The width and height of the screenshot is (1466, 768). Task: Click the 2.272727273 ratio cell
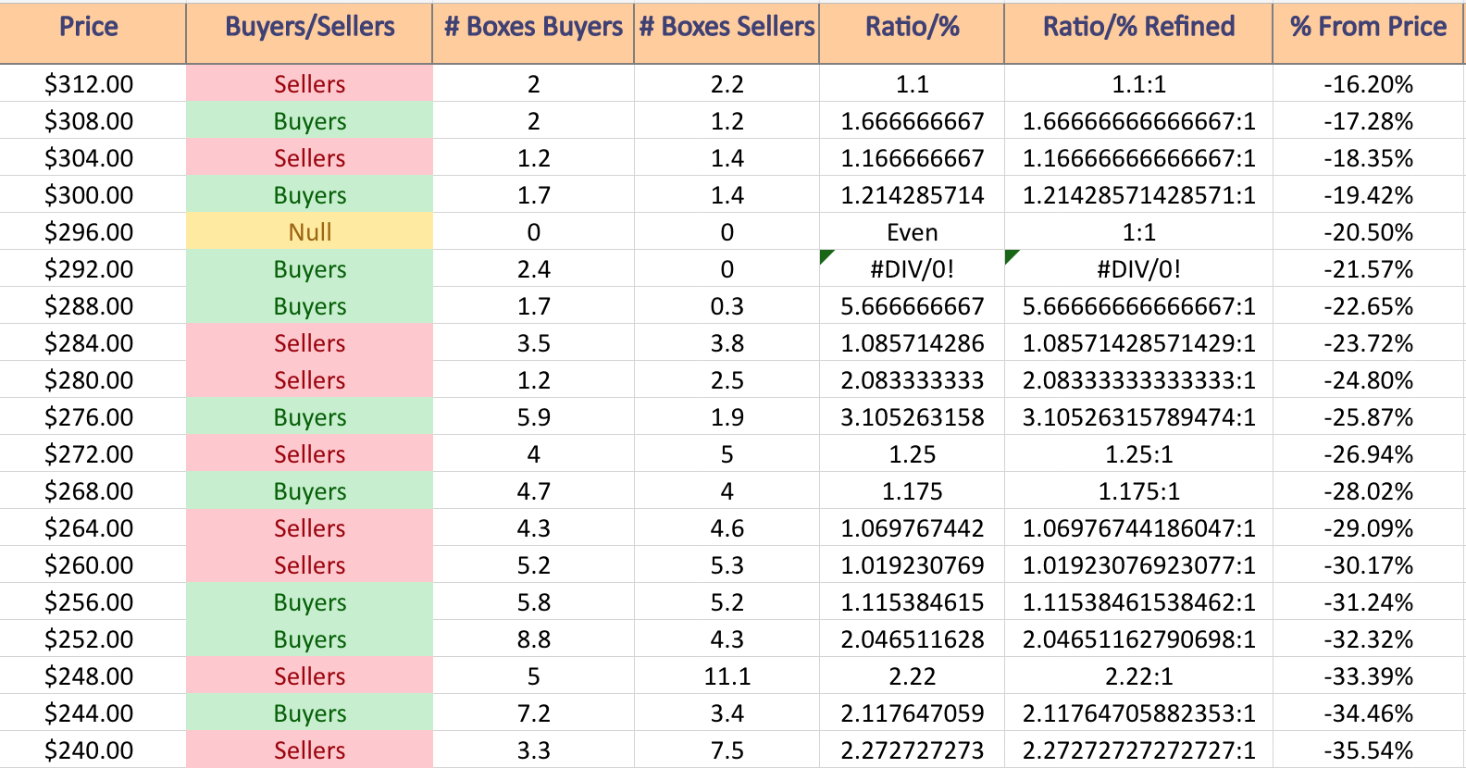912,750
